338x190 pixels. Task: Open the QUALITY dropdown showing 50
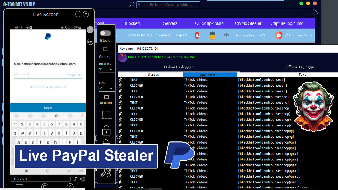107,69
